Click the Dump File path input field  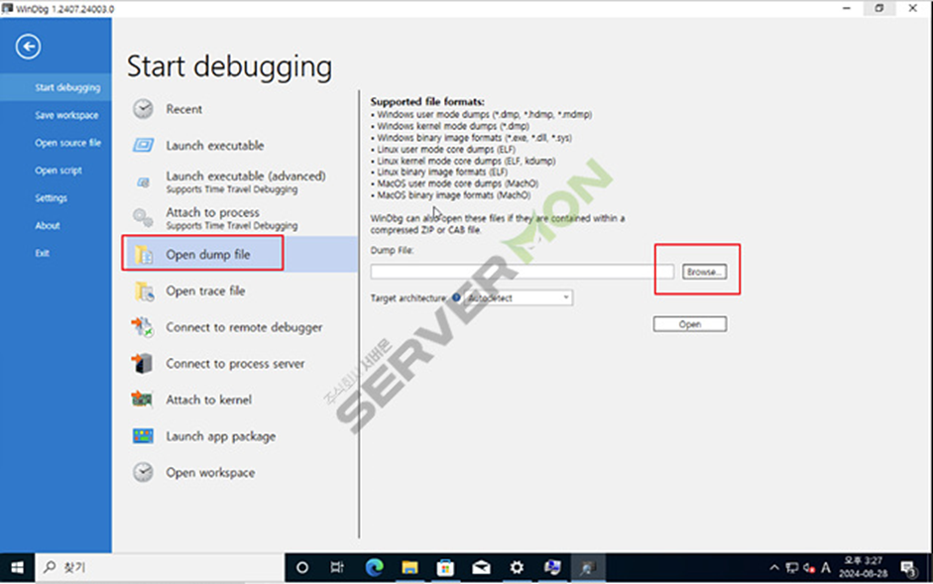(522, 272)
